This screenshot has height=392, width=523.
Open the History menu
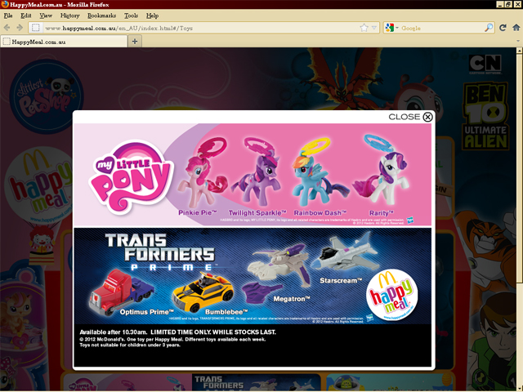click(x=69, y=16)
